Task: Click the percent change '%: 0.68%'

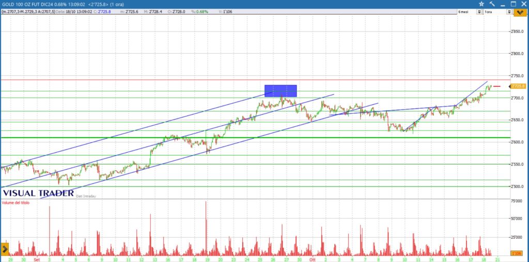Action: click(200, 12)
